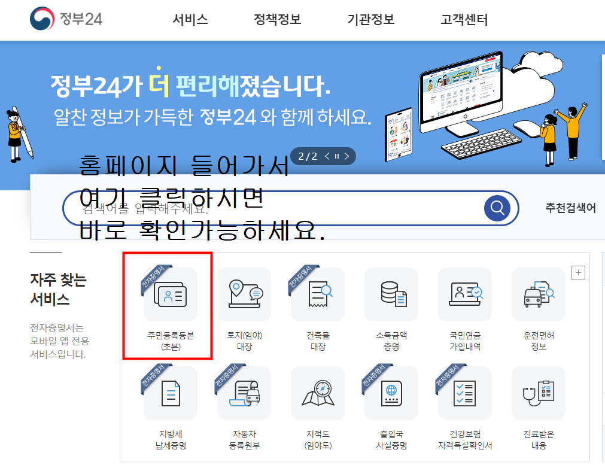
Task: Go to home via 정부24 logo
Action: (66, 19)
